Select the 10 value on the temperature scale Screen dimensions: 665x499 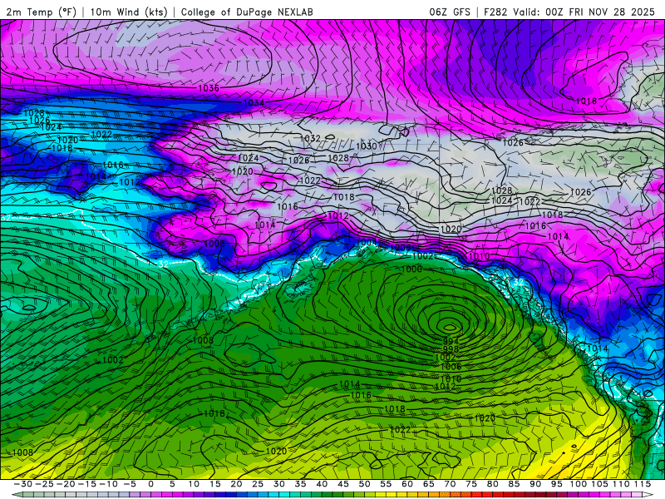[x=194, y=484]
